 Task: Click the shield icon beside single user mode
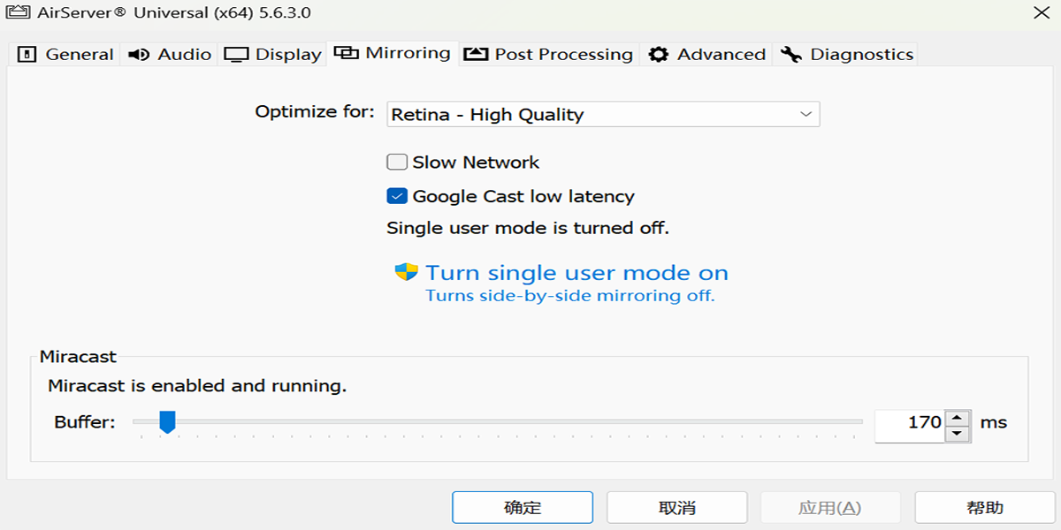pos(406,272)
